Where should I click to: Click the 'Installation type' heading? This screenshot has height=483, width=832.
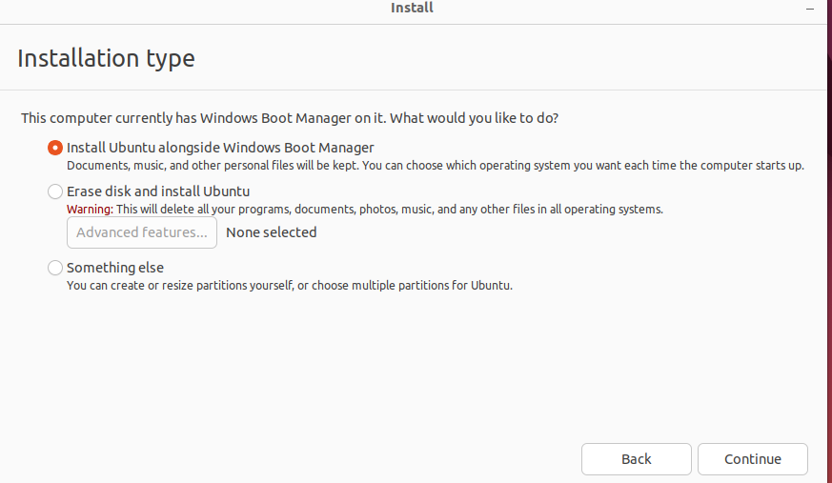[x=106, y=58]
